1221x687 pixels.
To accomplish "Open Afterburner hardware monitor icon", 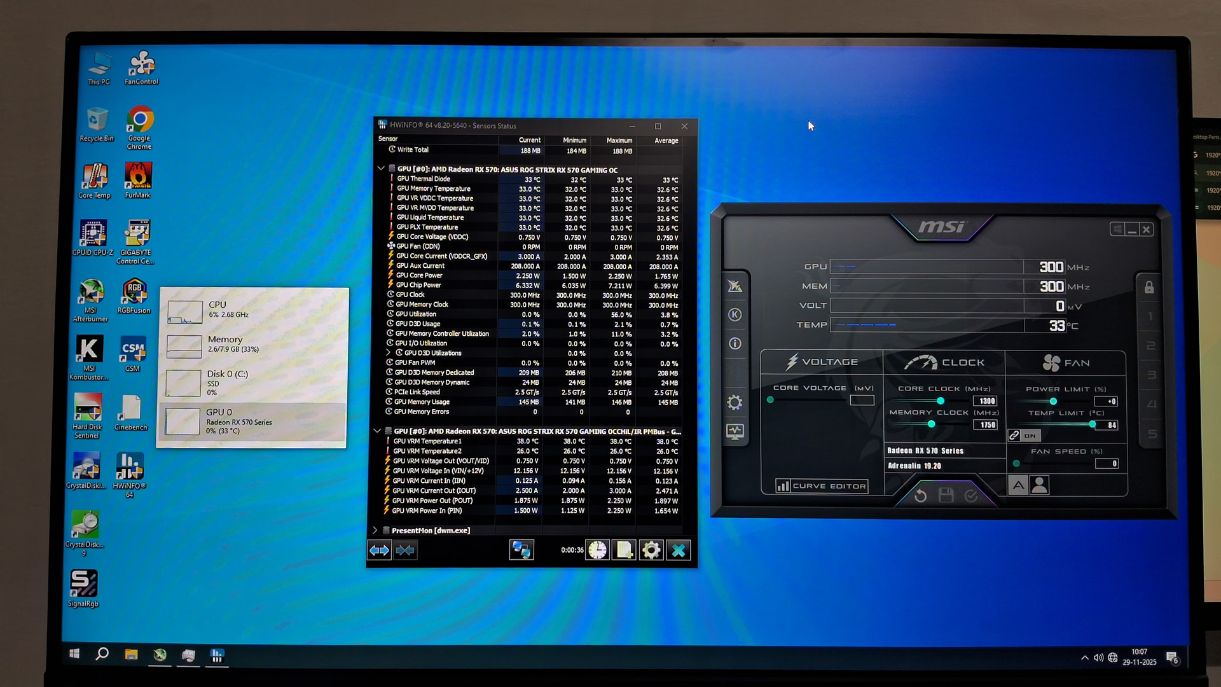I will click(x=735, y=432).
